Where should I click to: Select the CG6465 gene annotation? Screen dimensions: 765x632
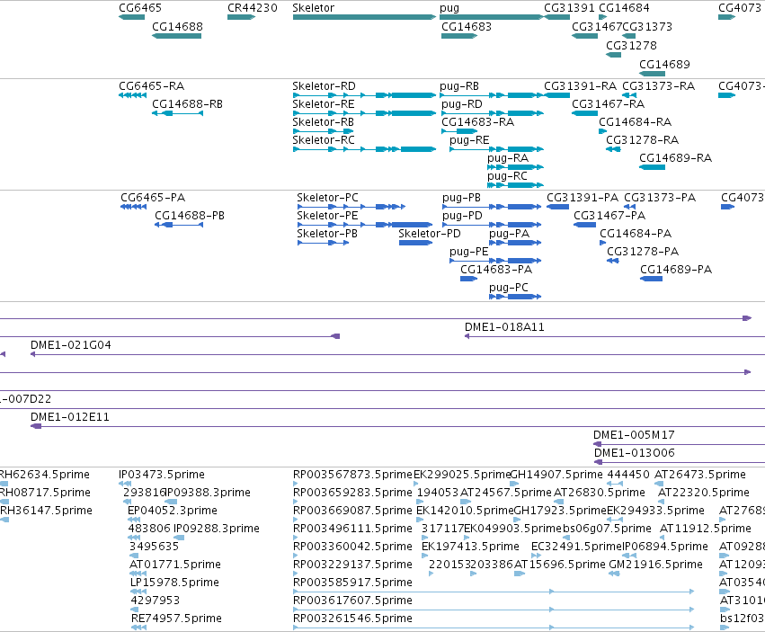tap(132, 17)
